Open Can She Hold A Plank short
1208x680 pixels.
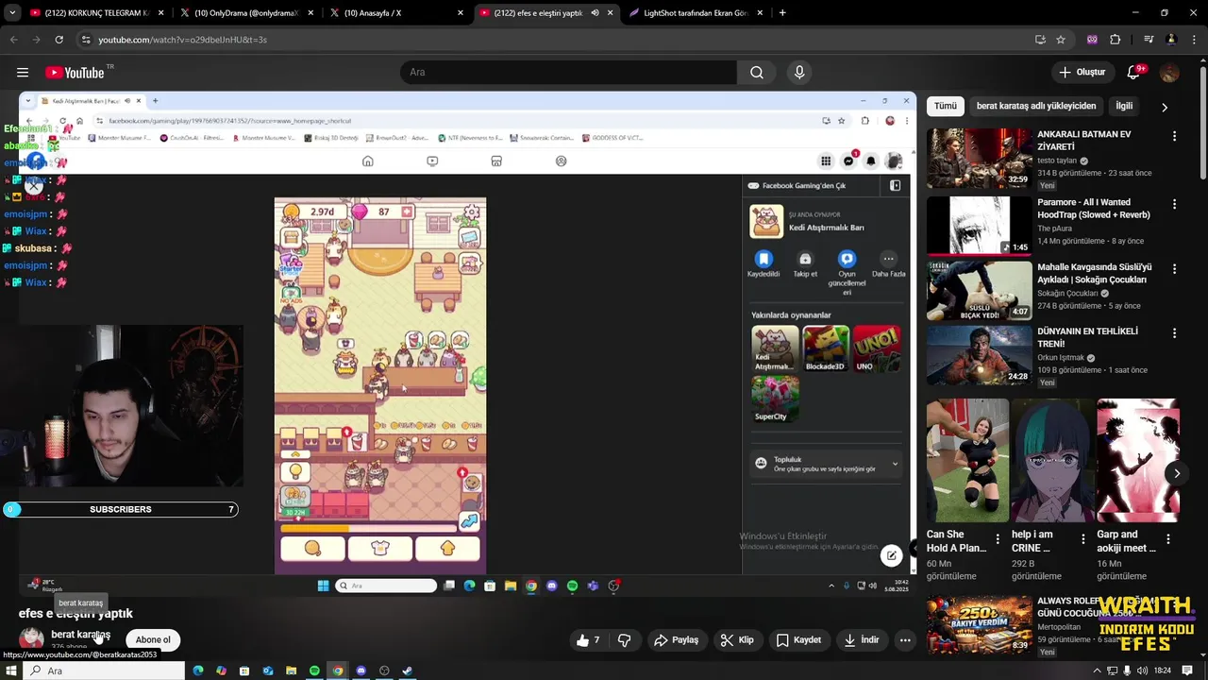coord(967,460)
